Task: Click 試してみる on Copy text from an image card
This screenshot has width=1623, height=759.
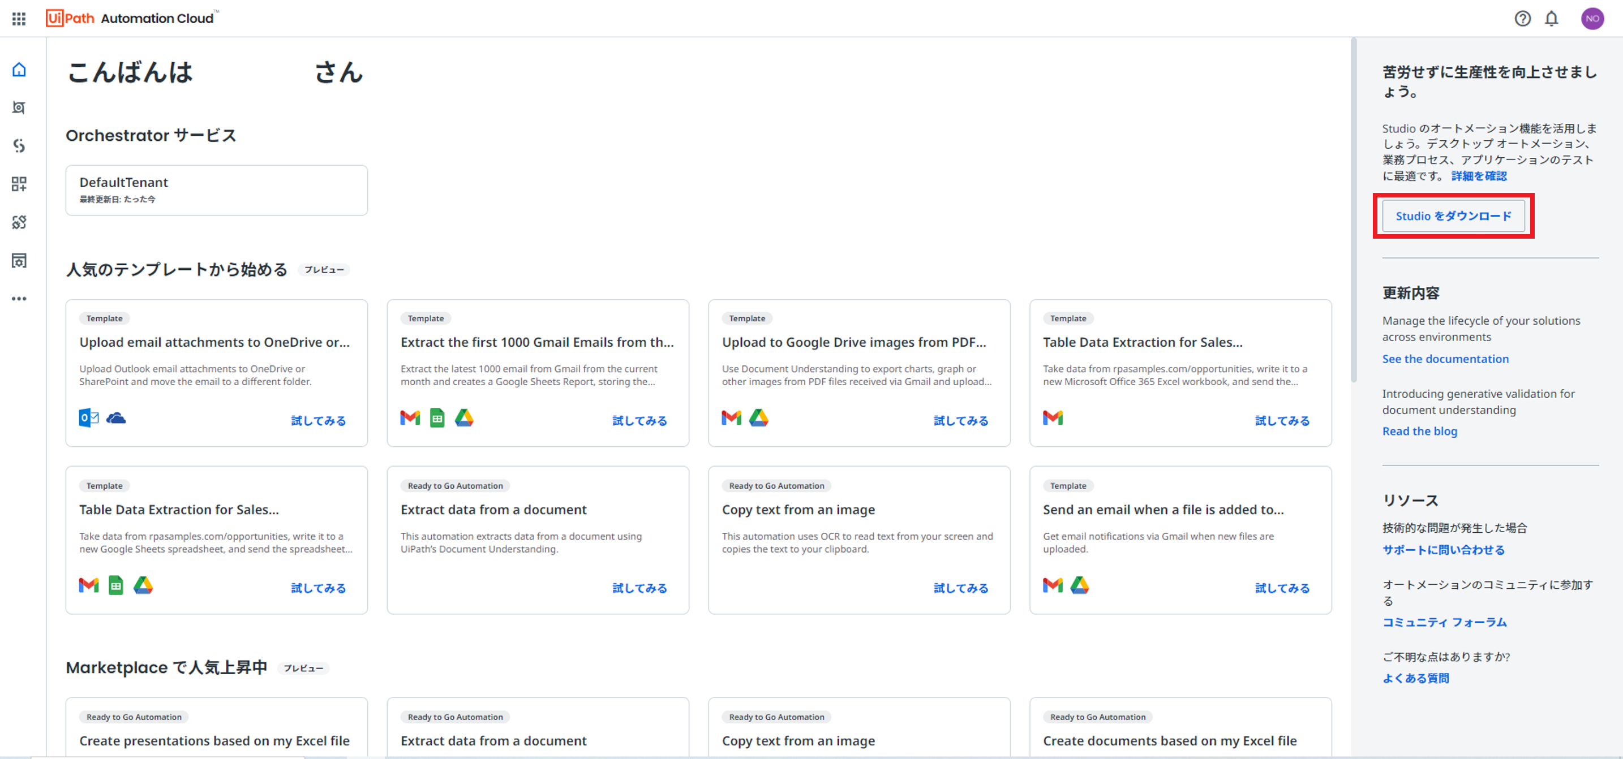Action: pos(961,588)
